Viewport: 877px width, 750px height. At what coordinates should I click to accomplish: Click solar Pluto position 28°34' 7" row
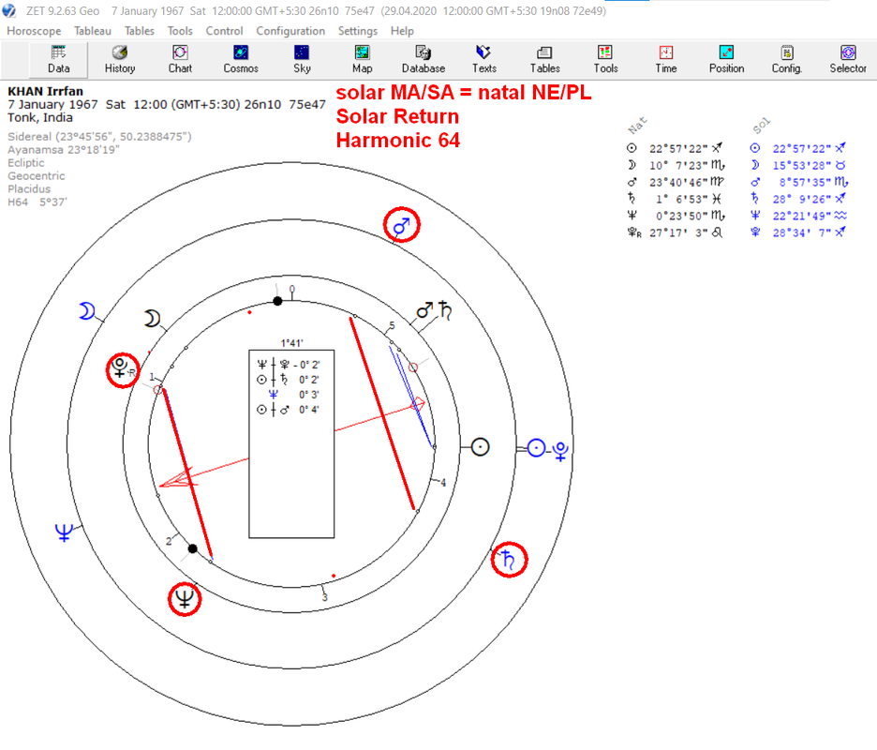(798, 232)
